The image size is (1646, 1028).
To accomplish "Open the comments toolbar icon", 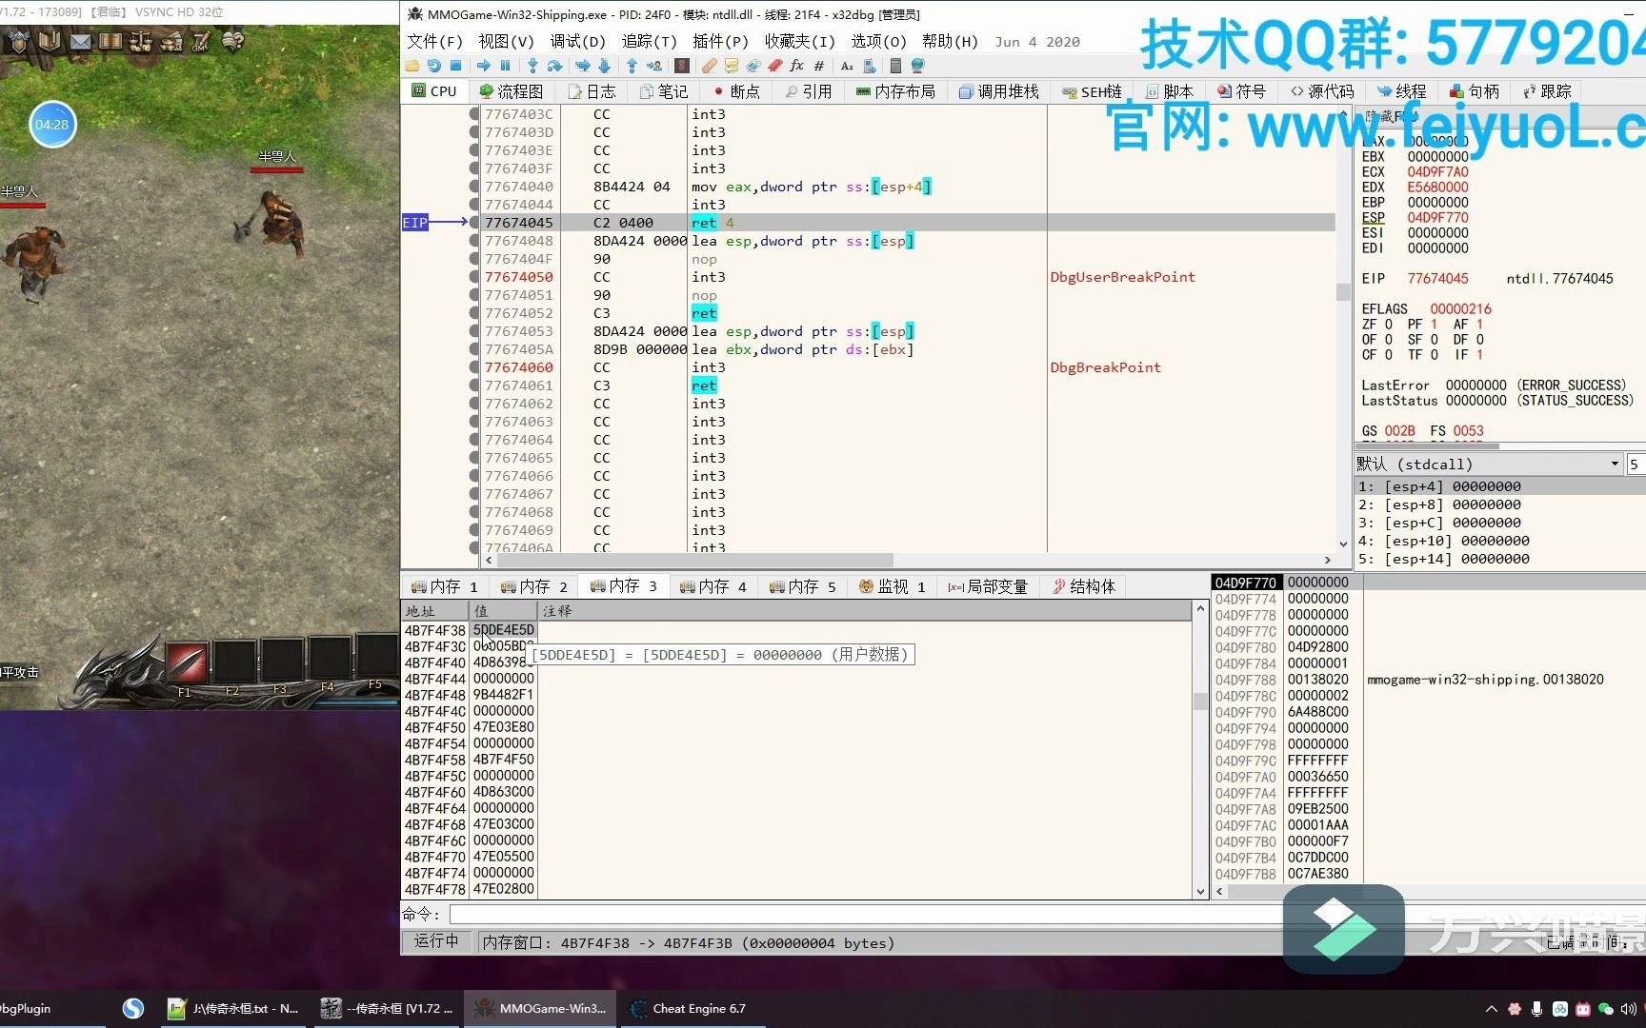I will coord(732,66).
